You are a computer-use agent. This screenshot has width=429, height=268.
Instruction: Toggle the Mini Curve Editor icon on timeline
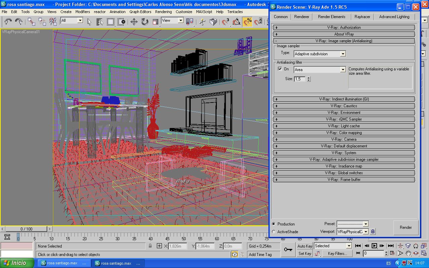[x=7, y=237]
